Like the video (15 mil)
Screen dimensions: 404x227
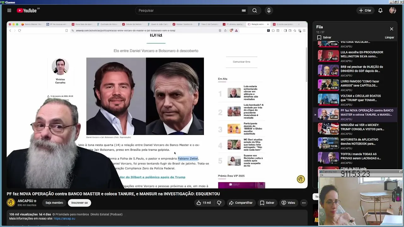(204, 203)
